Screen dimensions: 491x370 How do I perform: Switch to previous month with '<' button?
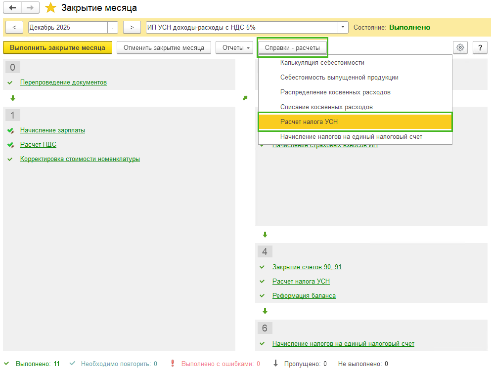14,28
